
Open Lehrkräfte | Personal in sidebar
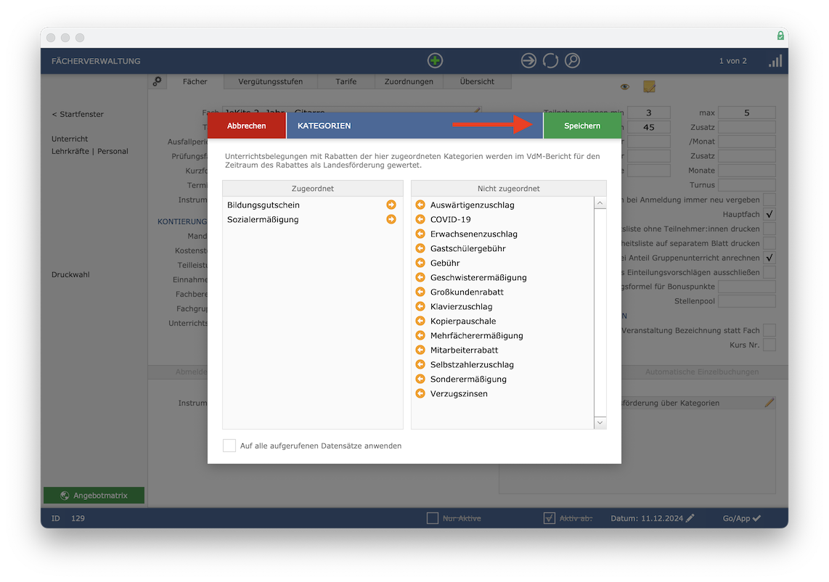(90, 151)
